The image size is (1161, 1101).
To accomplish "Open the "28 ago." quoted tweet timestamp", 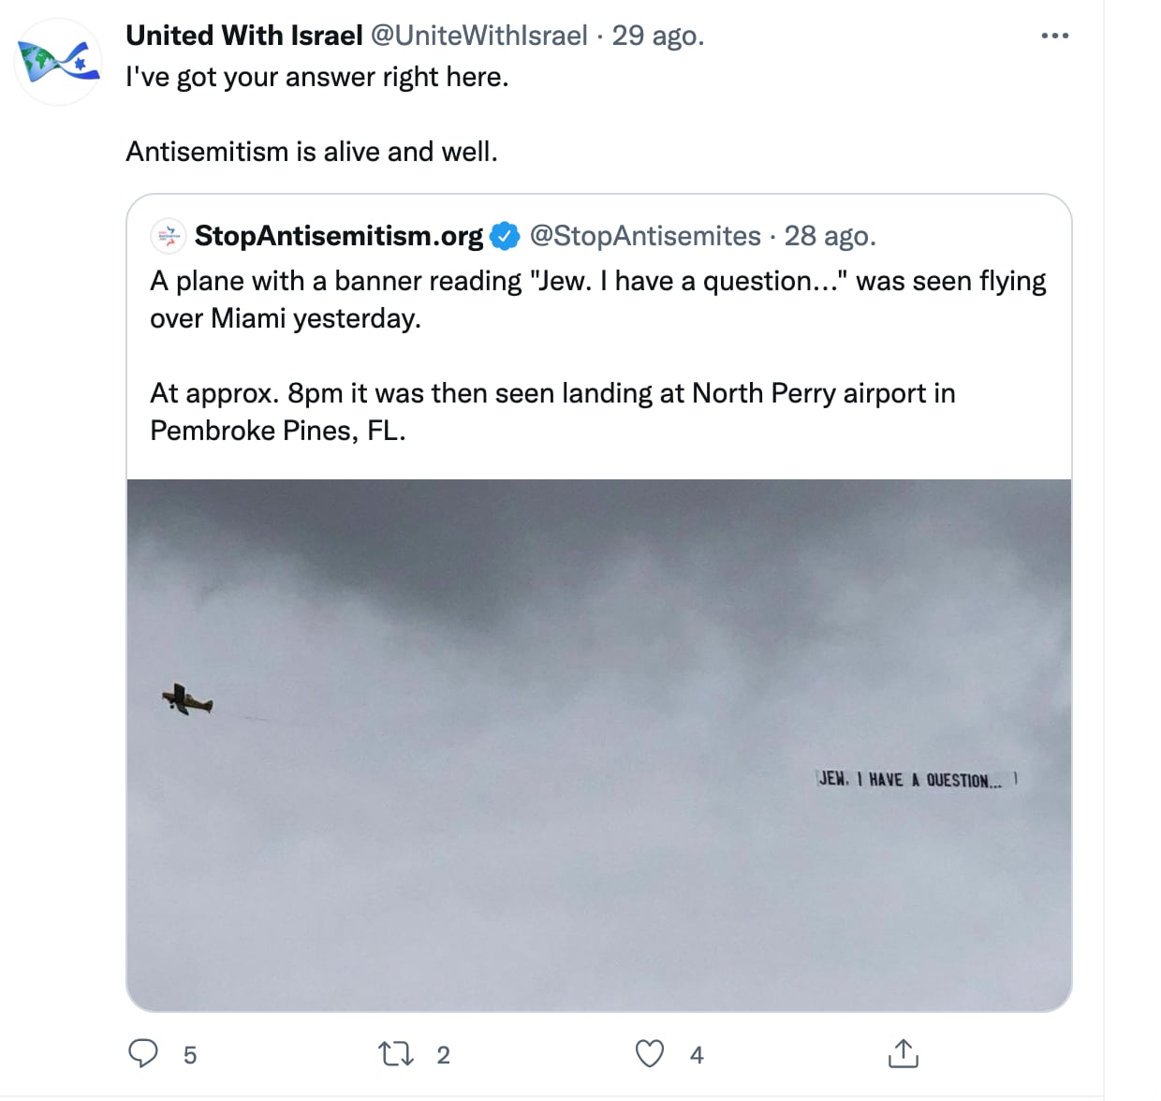I will [x=830, y=236].
